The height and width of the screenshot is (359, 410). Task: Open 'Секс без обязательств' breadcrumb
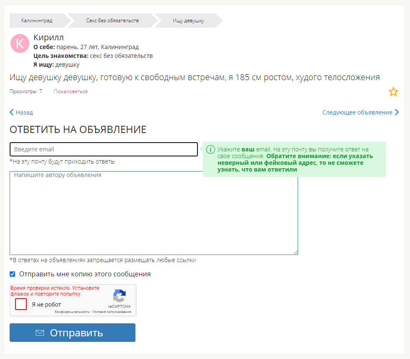[112, 21]
